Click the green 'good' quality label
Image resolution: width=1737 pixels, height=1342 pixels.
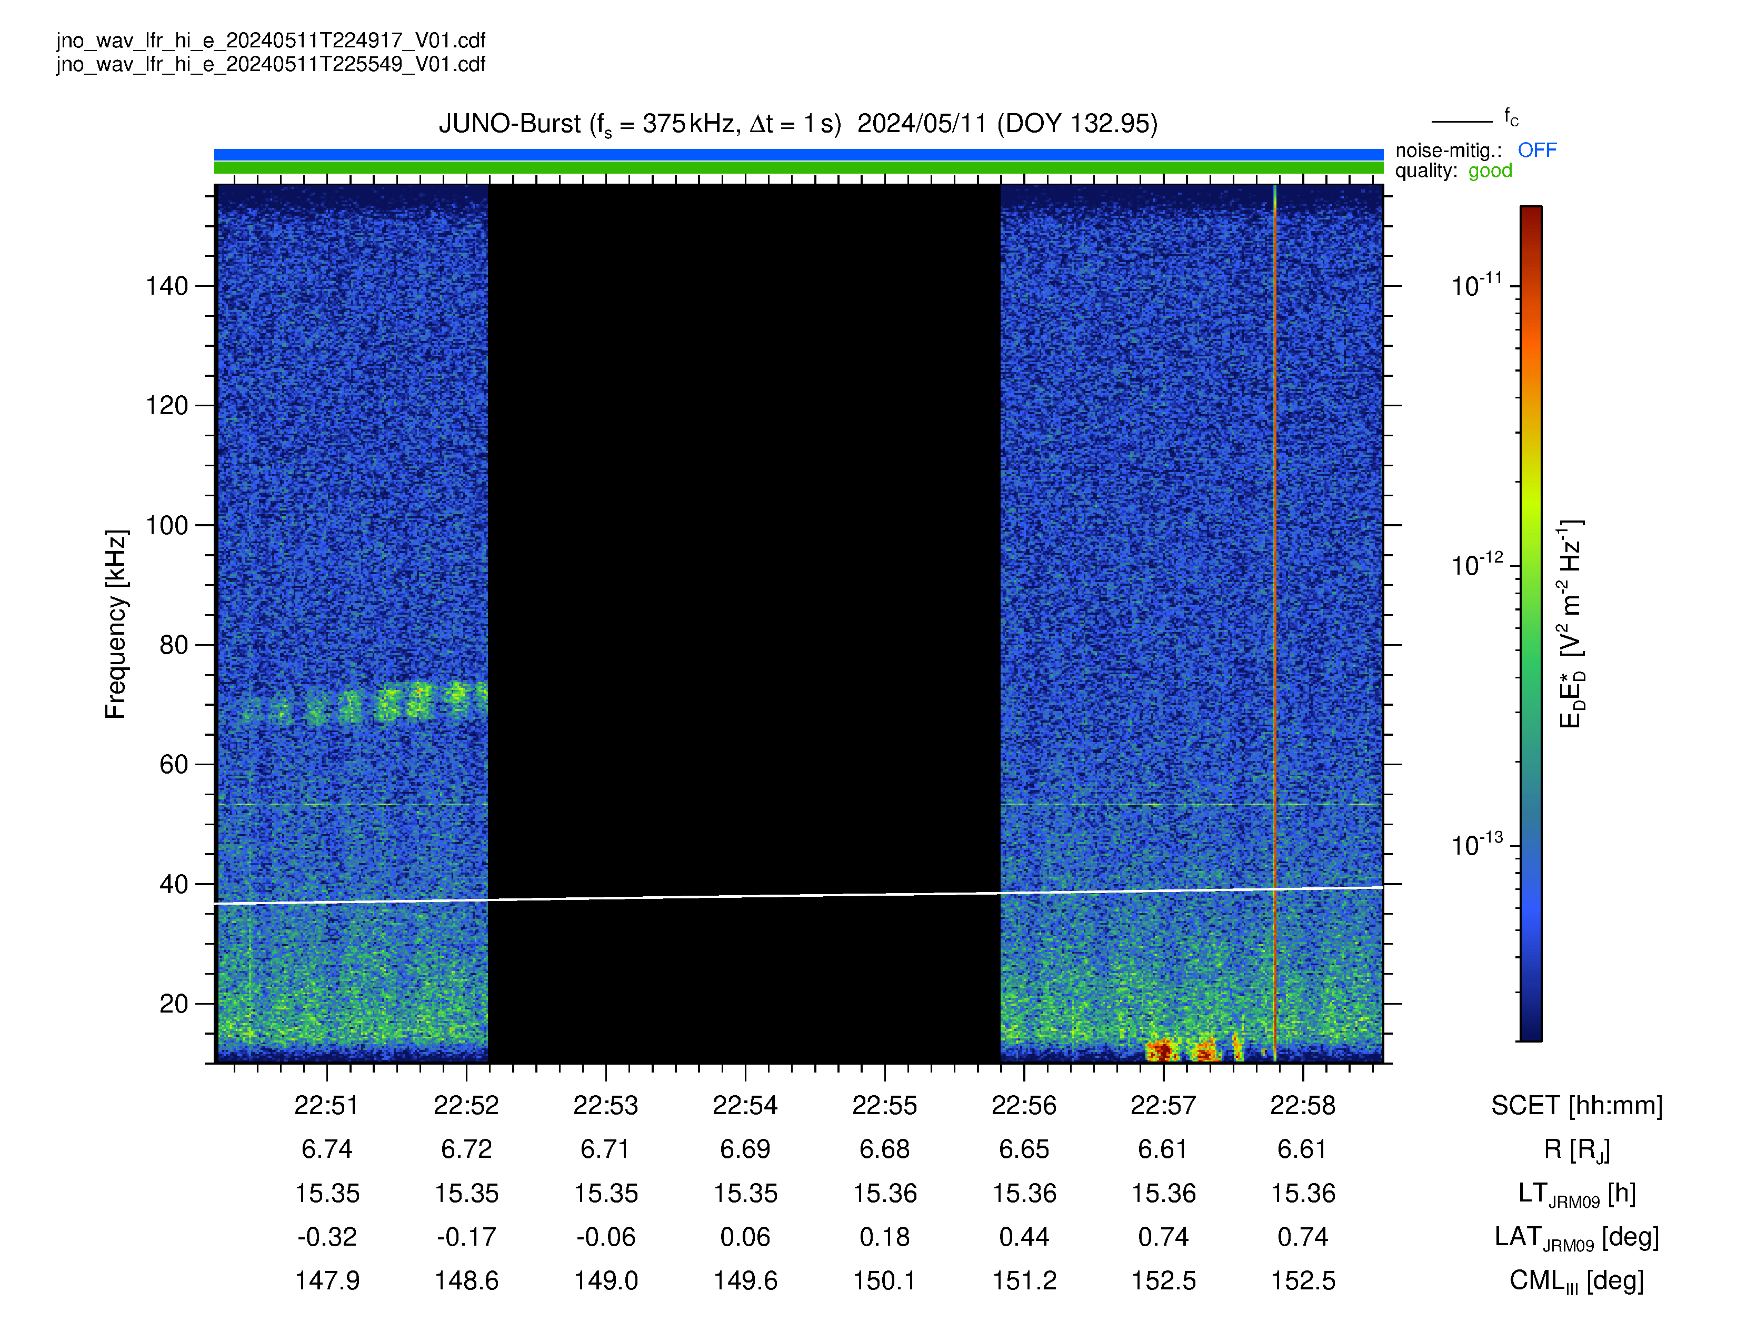click(1490, 171)
